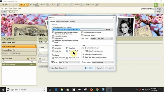The height and width of the screenshot is (92, 164).
Task: Open the Tools menu
Action: 15,8
